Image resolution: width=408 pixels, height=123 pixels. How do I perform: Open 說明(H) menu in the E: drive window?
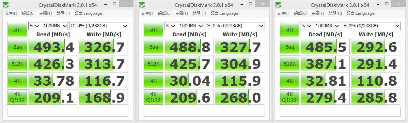pos(199,13)
